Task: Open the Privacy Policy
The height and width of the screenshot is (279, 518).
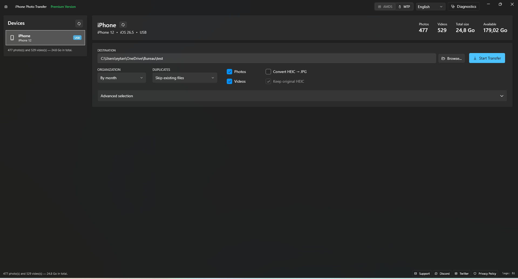Action: [x=485, y=274]
